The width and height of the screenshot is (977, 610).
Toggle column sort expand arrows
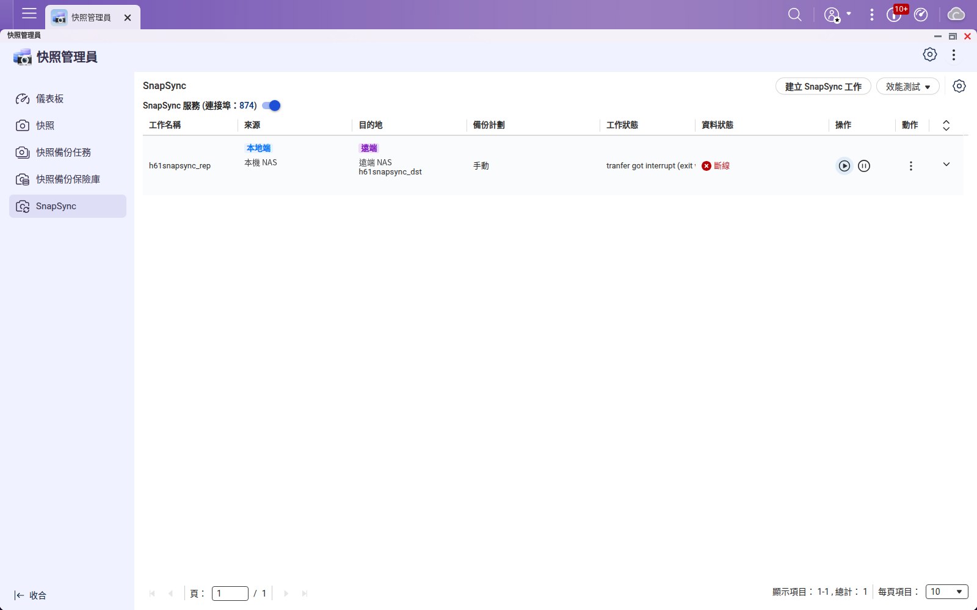point(946,125)
